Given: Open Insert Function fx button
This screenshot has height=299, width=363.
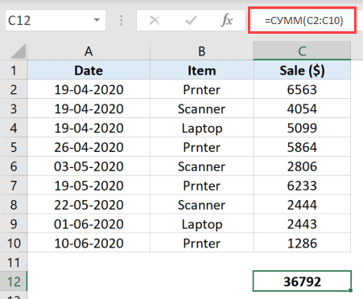Looking at the screenshot, I should point(227,20).
